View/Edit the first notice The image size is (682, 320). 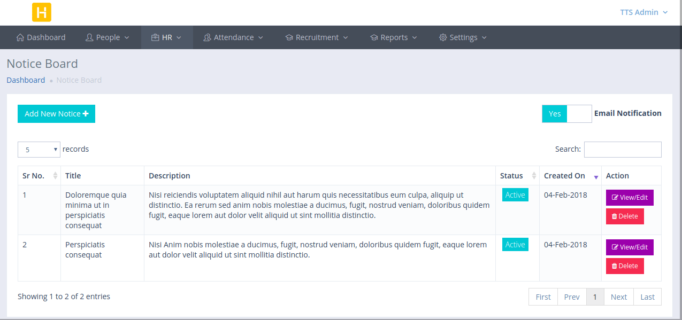click(x=630, y=198)
